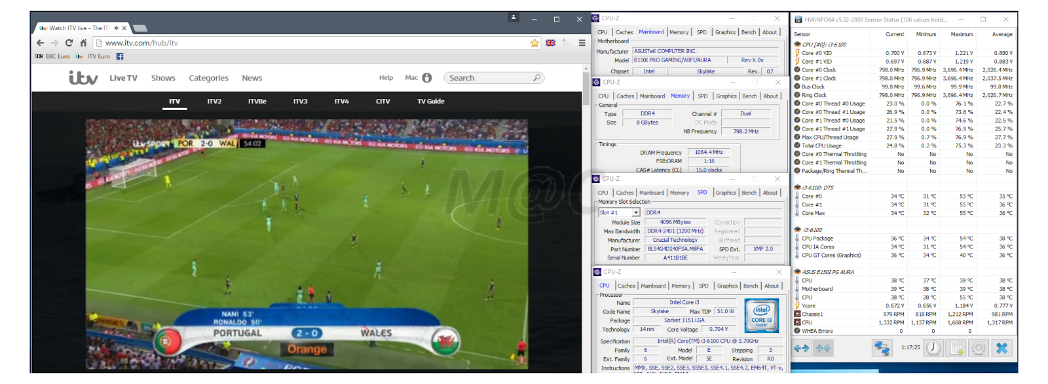Screen dimensions: 1048x384
Task: Click the Intel Core i3 logo
Action: click(762, 315)
